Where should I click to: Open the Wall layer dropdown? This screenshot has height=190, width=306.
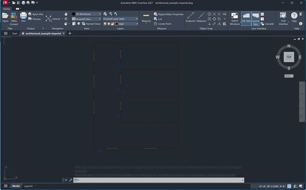(x=137, y=24)
